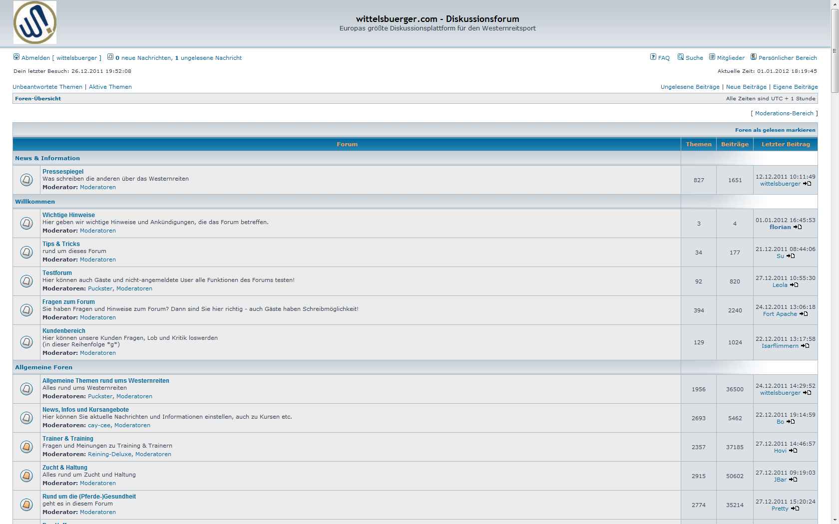Open the Fragen zum Forum forum
This screenshot has height=524, width=839.
coord(68,302)
